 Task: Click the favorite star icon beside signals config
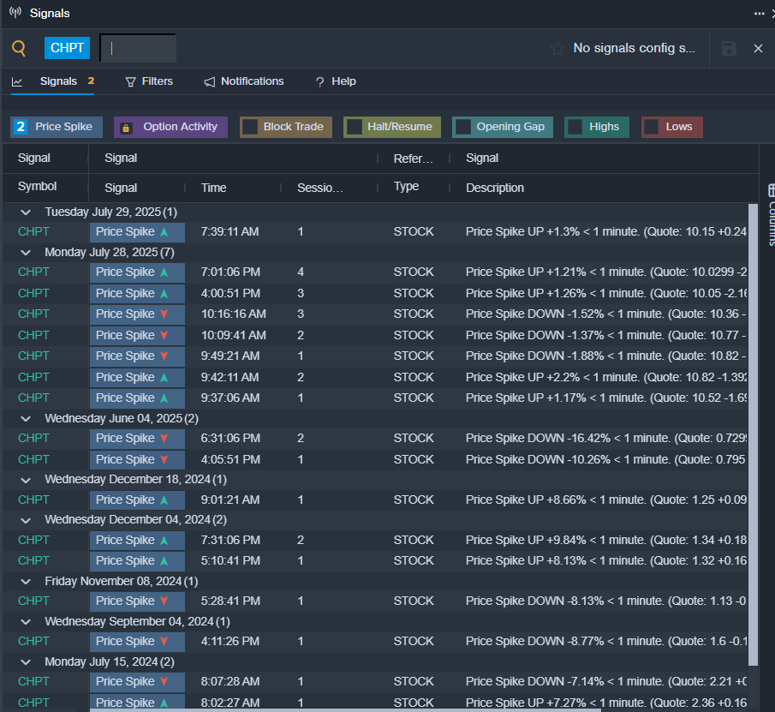pyautogui.click(x=557, y=49)
